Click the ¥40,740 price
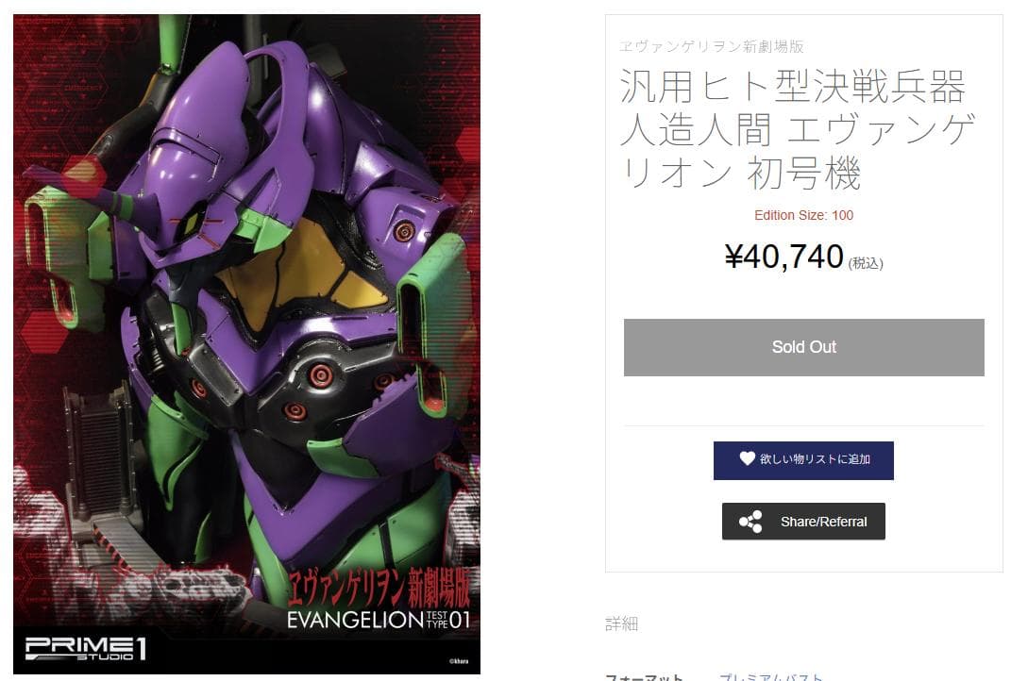1011x681 pixels. click(x=784, y=257)
